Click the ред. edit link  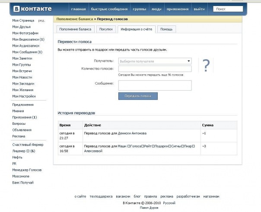[x=41, y=21]
